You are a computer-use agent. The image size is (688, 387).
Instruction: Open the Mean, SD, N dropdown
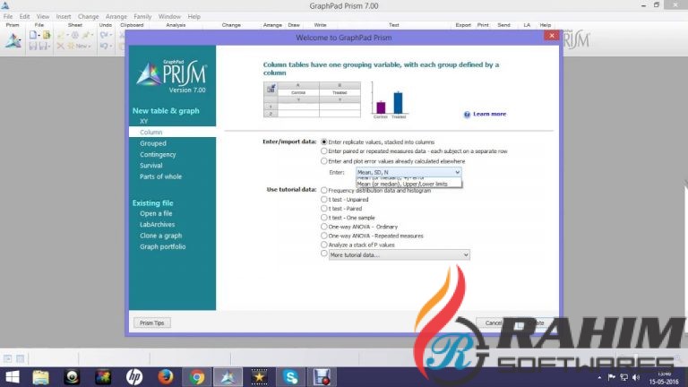408,172
